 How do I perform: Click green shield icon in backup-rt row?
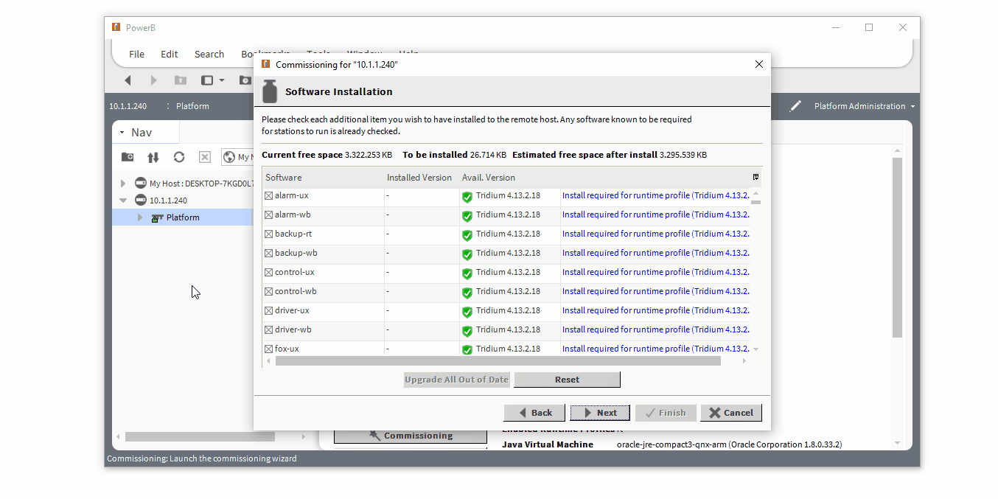467,235
